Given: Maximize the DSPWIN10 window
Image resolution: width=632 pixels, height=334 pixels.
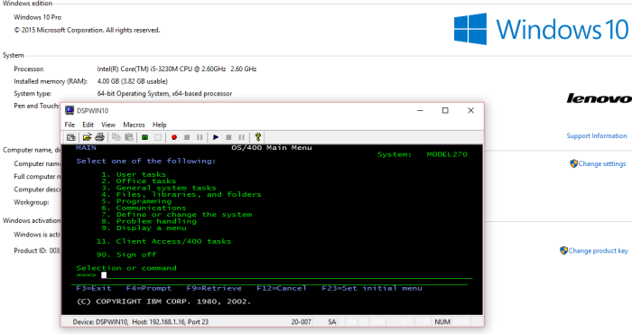Looking at the screenshot, I should click(x=445, y=110).
